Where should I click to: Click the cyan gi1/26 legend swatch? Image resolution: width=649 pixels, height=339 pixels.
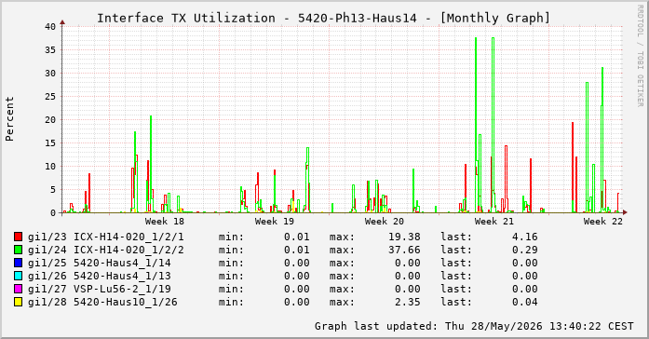(18, 276)
